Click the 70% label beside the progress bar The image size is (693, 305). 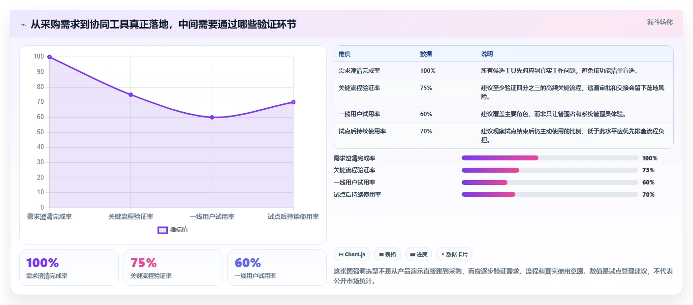648,195
